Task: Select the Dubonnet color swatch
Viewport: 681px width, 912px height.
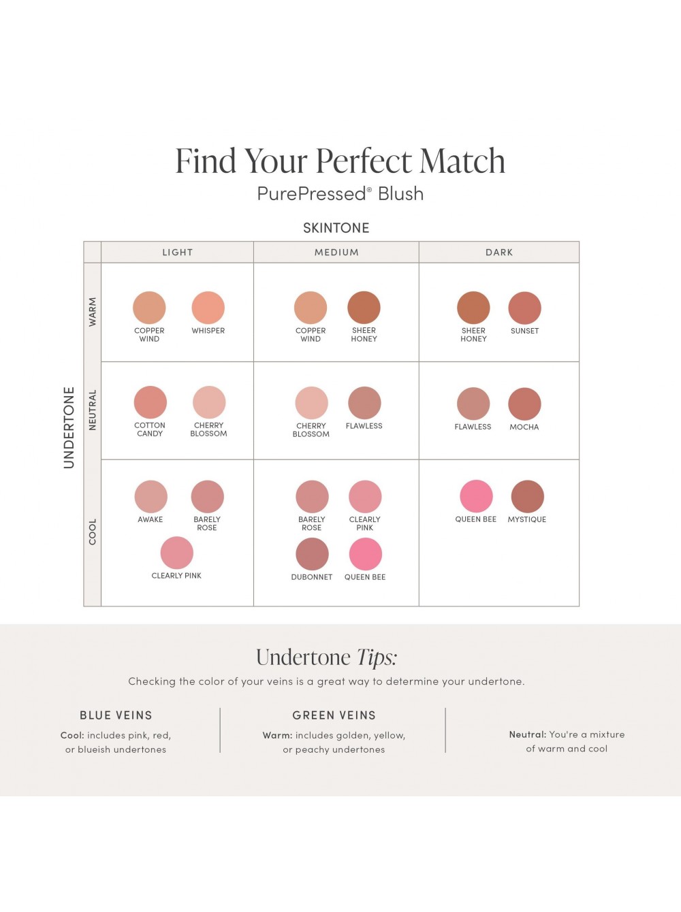Action: 312,554
